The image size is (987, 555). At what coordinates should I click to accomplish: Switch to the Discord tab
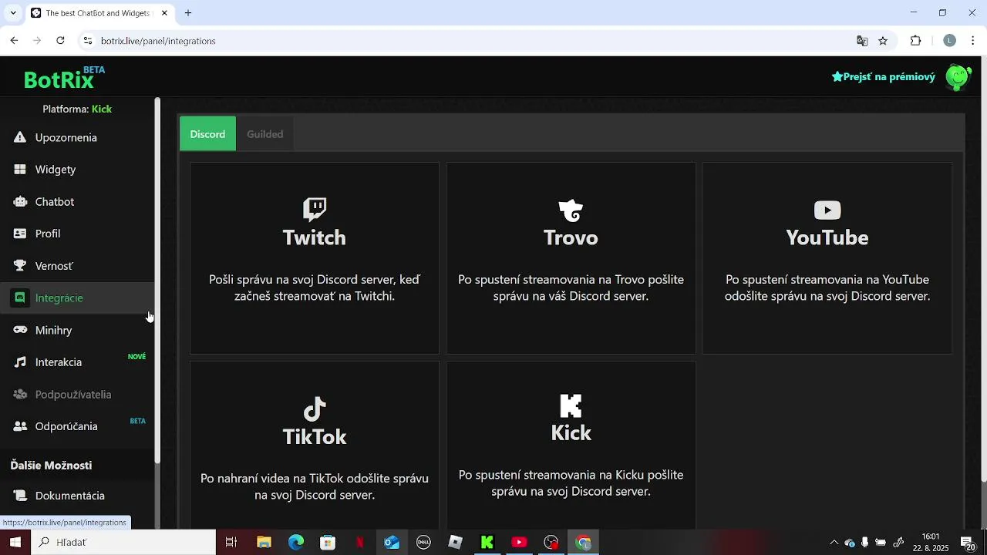click(207, 134)
